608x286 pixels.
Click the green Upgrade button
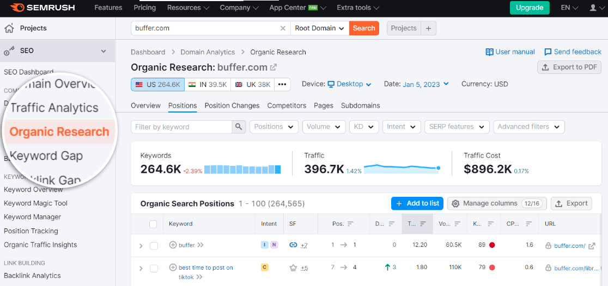tap(530, 8)
